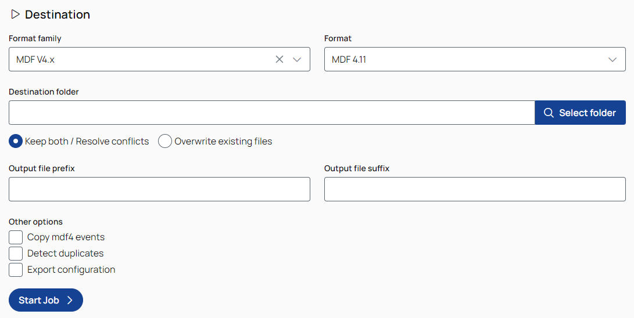The height and width of the screenshot is (318, 634).
Task: Check the Export configuration option
Action: coord(16,270)
